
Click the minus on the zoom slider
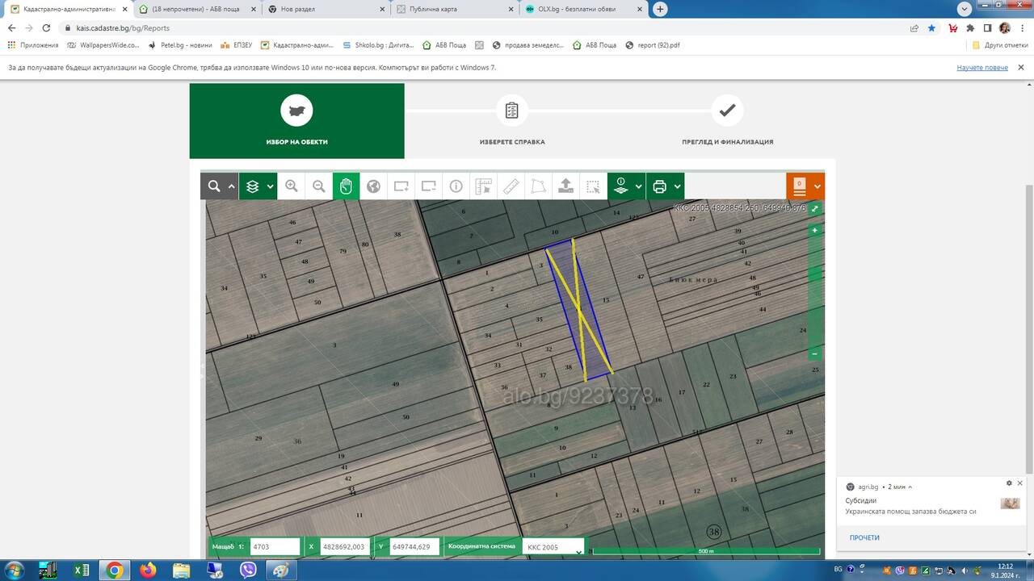tap(815, 354)
